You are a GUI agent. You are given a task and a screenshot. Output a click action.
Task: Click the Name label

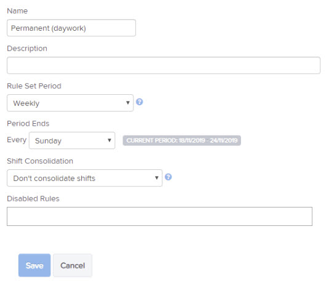click(x=17, y=10)
